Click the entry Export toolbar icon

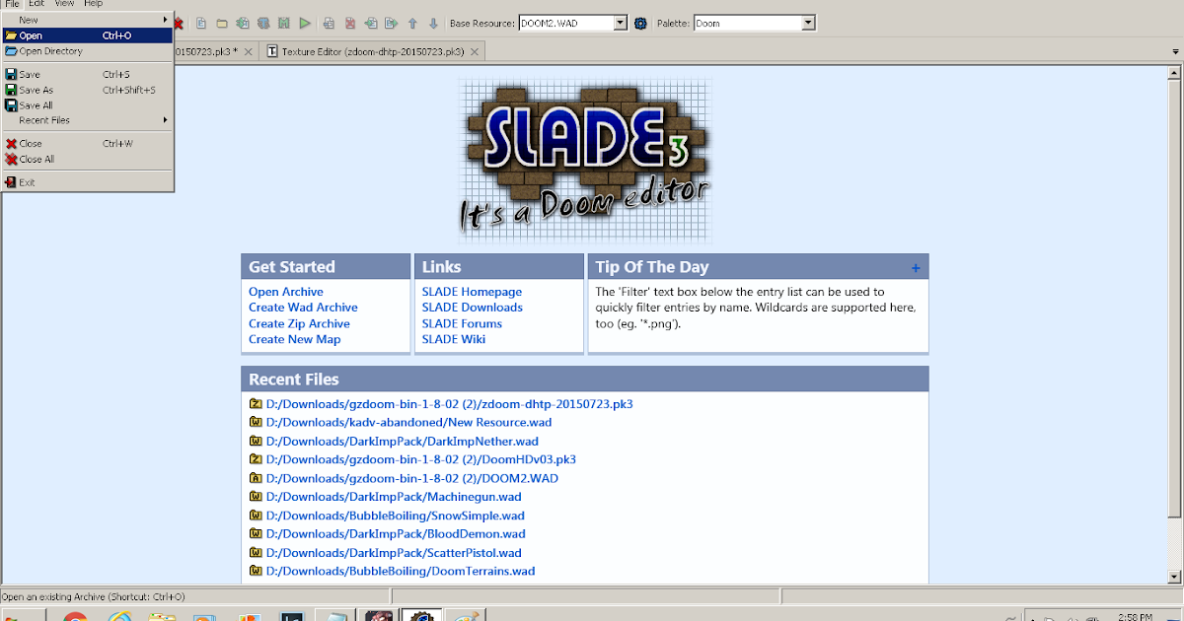392,23
